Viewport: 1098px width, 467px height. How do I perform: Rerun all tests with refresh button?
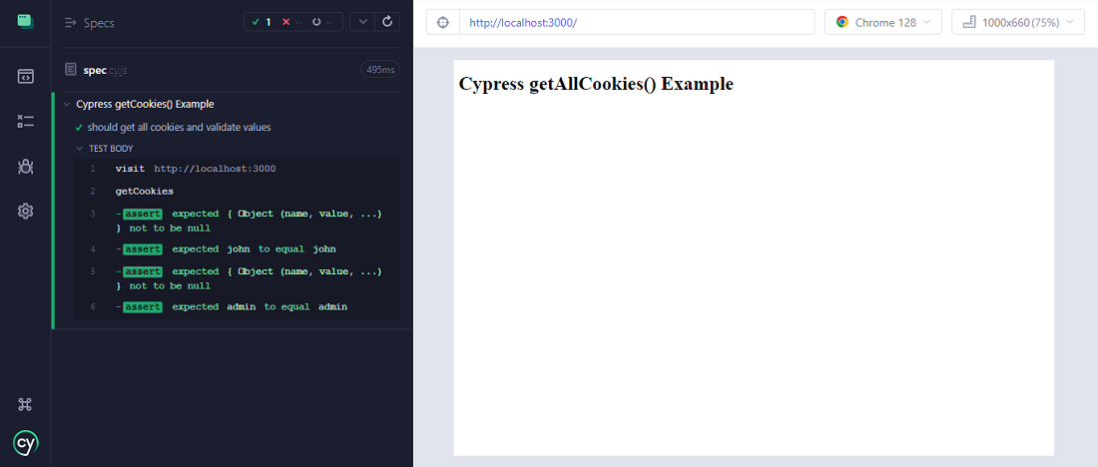[387, 22]
